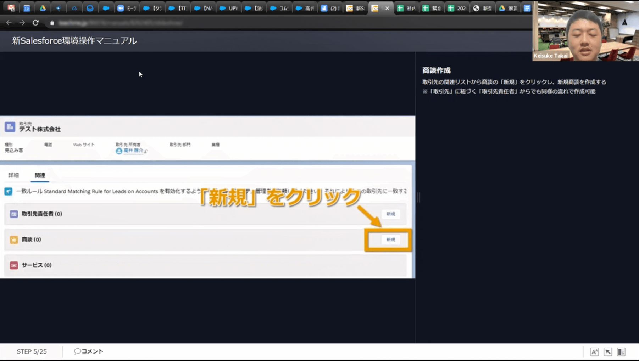639x361 pixels.
Task: Go forward in browser history
Action: pos(22,23)
